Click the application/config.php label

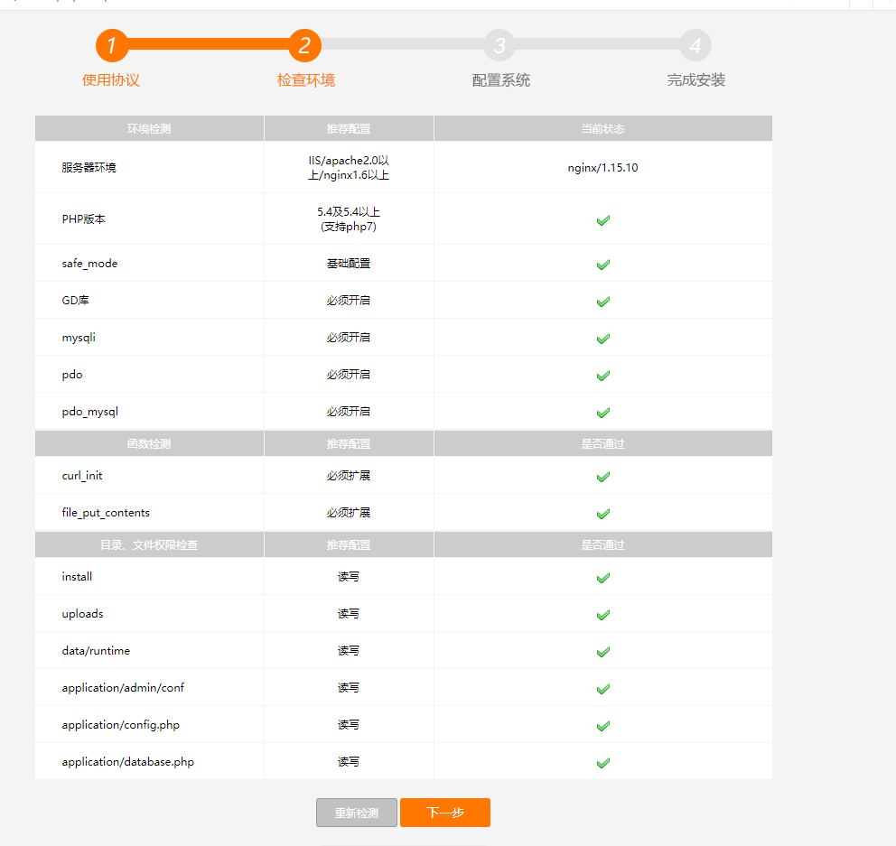point(120,725)
